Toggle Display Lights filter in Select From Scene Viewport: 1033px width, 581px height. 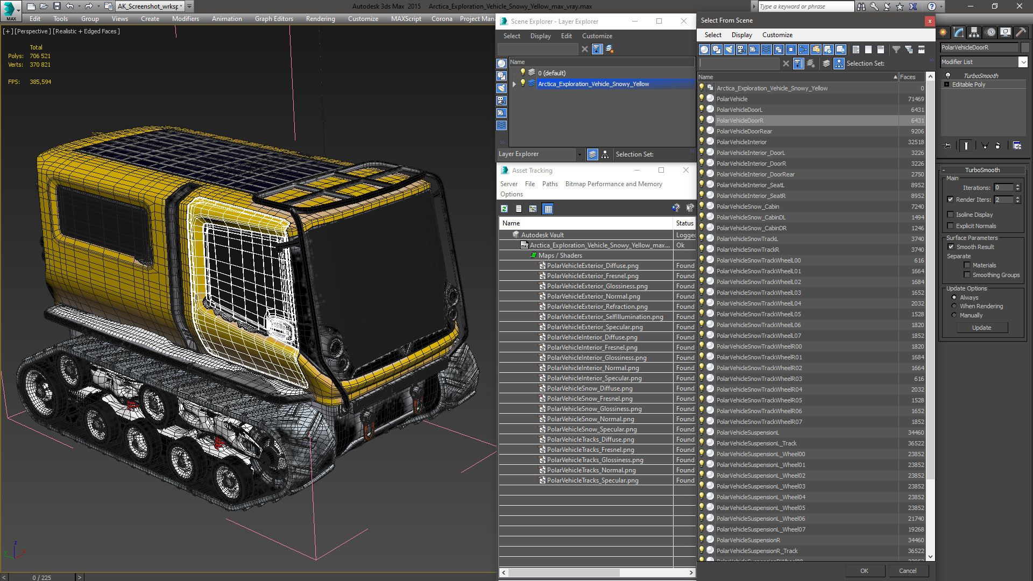pos(729,49)
